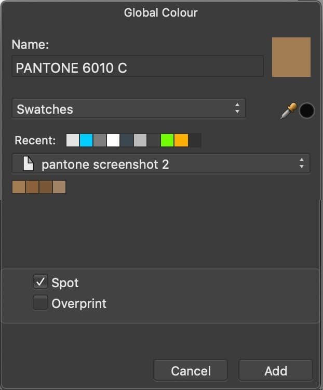Open the Swatches colour mode dropdown

pos(129,109)
